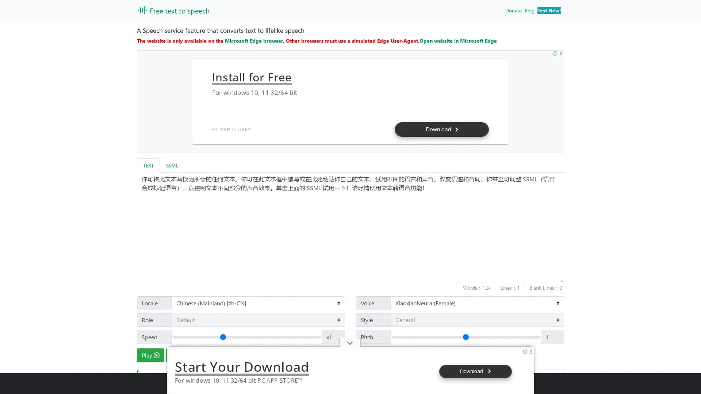701x394 pixels.
Task: Click the PC APP STORE™ label in top ad
Action: coord(232,130)
